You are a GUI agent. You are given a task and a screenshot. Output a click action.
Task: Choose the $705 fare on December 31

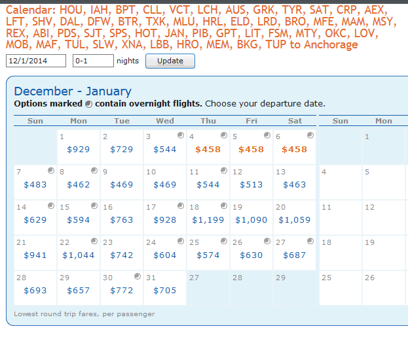165,290
